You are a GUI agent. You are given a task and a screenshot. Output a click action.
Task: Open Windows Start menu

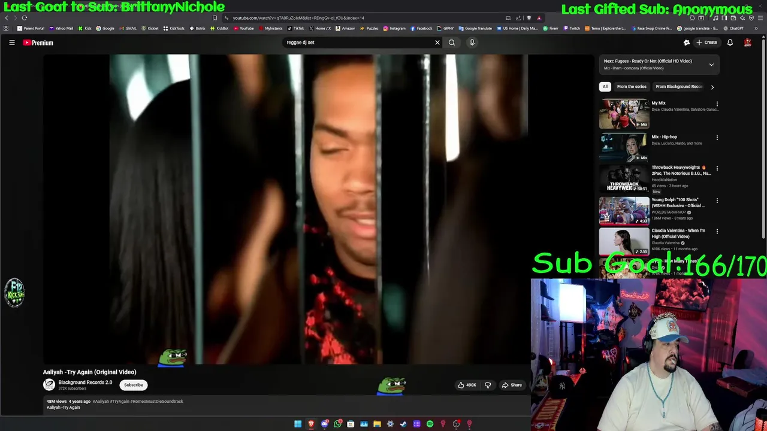click(x=298, y=424)
